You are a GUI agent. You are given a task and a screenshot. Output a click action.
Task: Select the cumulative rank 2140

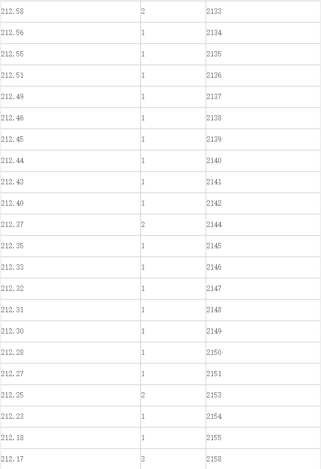click(x=214, y=161)
